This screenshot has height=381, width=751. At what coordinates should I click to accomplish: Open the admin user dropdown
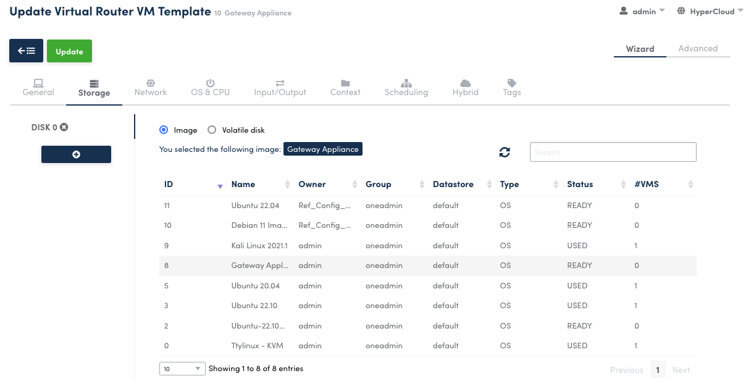(642, 11)
